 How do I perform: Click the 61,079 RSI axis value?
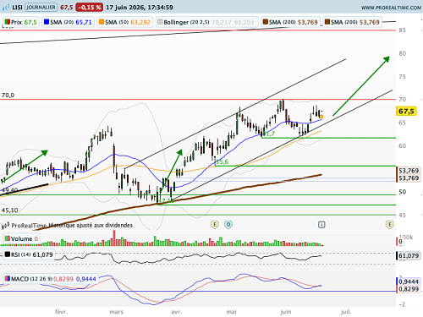(409, 256)
